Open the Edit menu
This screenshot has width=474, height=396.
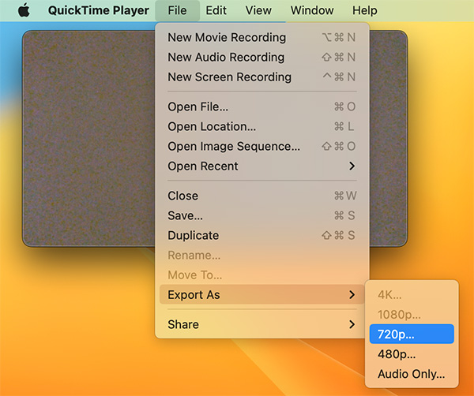click(216, 10)
